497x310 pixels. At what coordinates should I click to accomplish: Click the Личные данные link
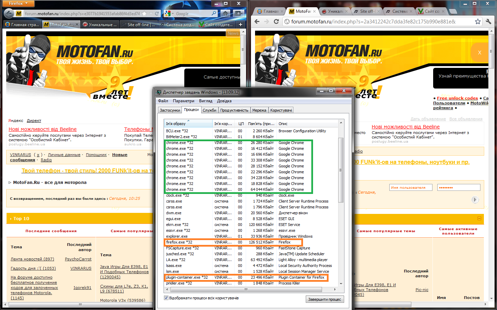pyautogui.click(x=64, y=155)
